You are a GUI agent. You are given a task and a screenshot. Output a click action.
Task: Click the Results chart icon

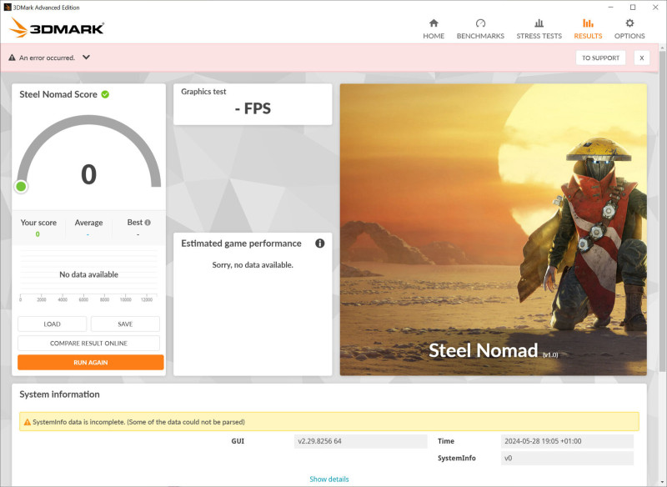588,23
